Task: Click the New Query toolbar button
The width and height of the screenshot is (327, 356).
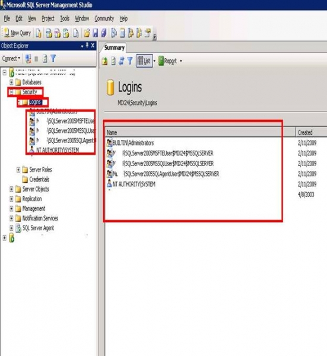Action: click(17, 33)
